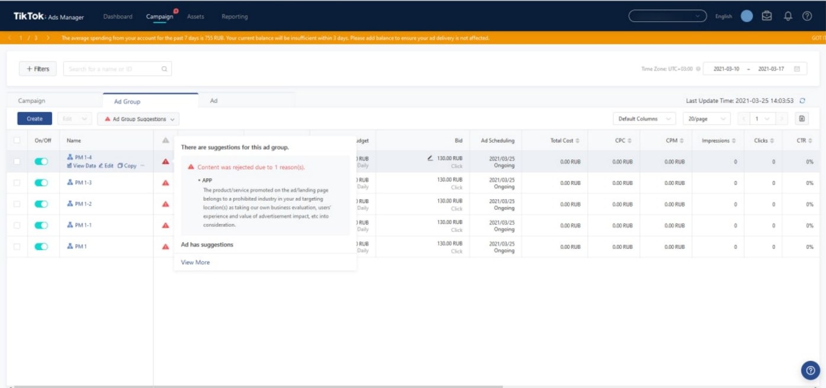
Task: Click the red warning icon for PM 1
Action: 166,246
